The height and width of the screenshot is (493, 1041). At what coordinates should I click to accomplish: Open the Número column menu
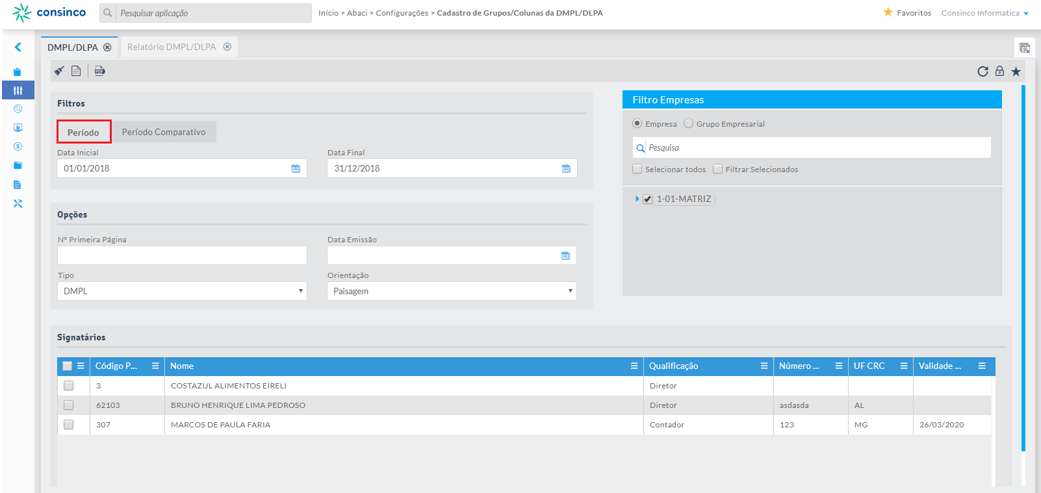coord(839,366)
